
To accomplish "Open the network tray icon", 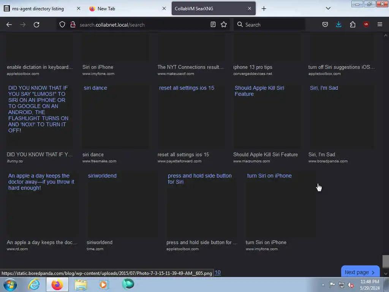I will pyautogui.click(x=342, y=285).
